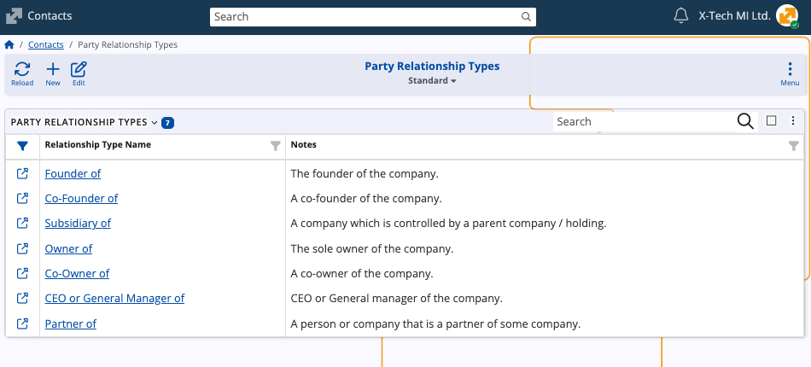Open the Founder of row in new window

pyautogui.click(x=23, y=173)
